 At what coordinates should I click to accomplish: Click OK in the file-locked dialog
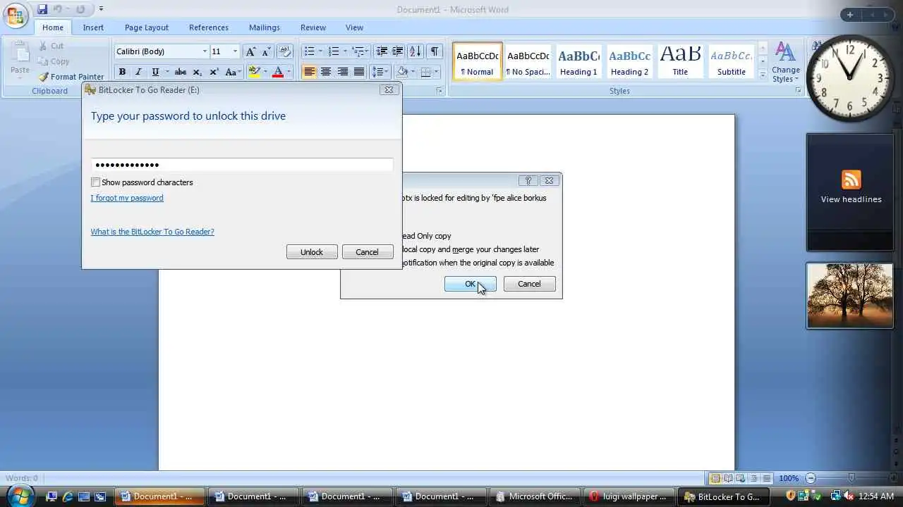point(471,284)
